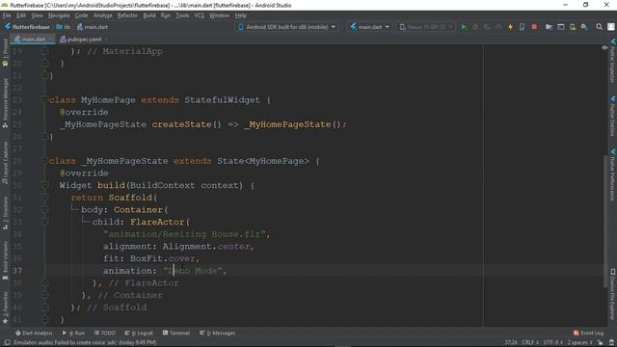This screenshot has width=617, height=347.
Task: Click the Flutter attach phone icon in toolbar
Action: pyautogui.click(x=522, y=27)
